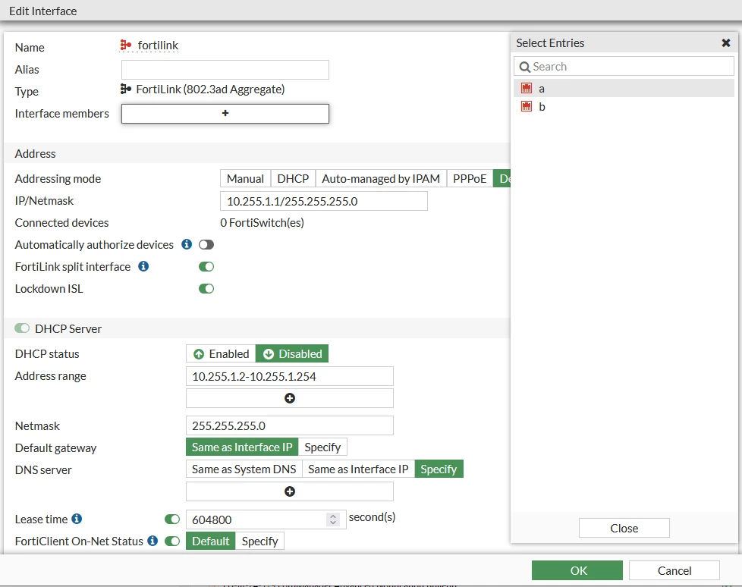Viewport: 742px width, 587px height.
Task: Cancel the Edit Interface dialog
Action: (x=674, y=570)
